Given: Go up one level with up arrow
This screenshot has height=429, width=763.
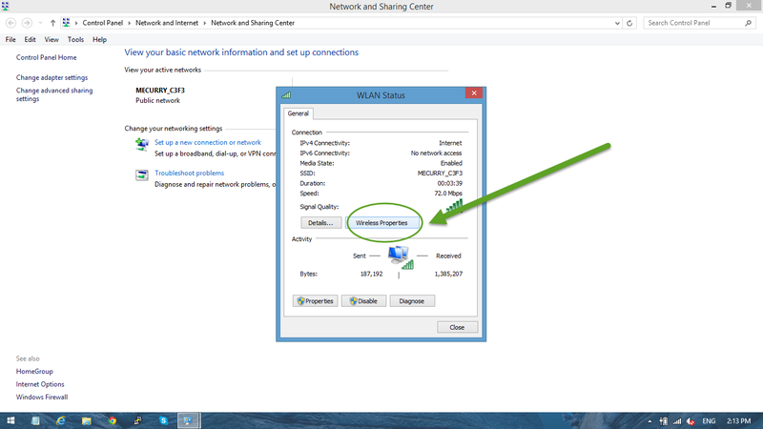Looking at the screenshot, I should pos(52,22).
